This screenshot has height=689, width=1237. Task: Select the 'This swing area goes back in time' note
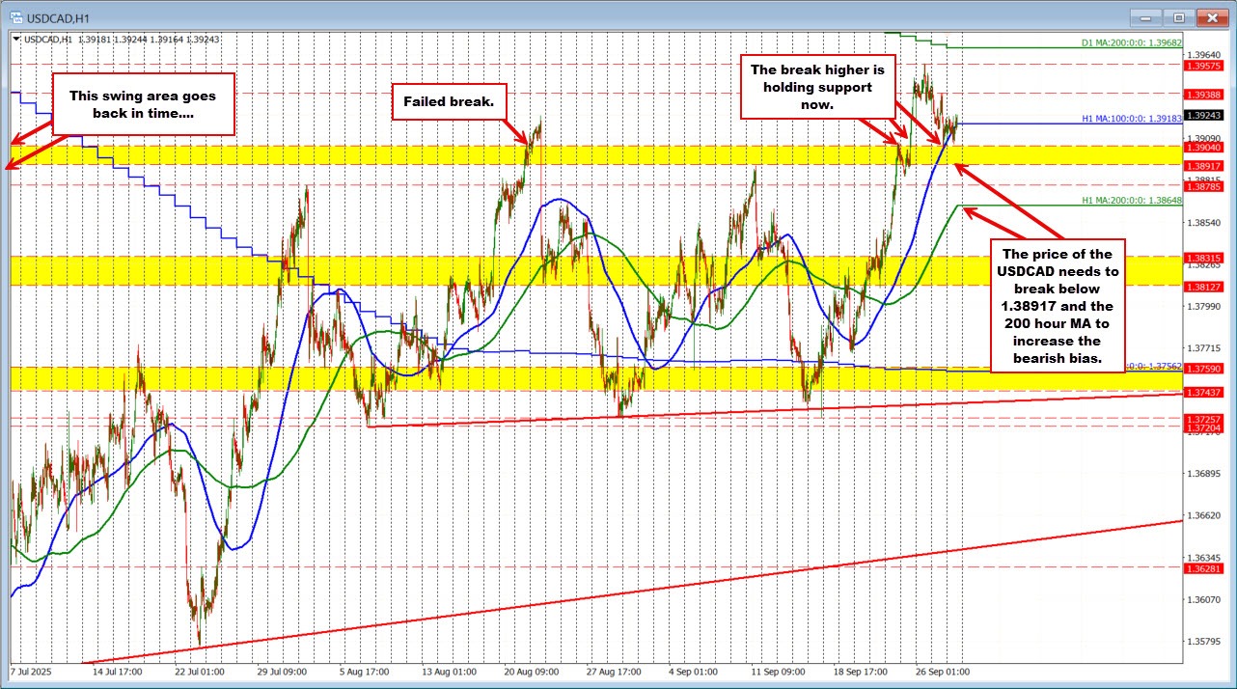(x=143, y=104)
